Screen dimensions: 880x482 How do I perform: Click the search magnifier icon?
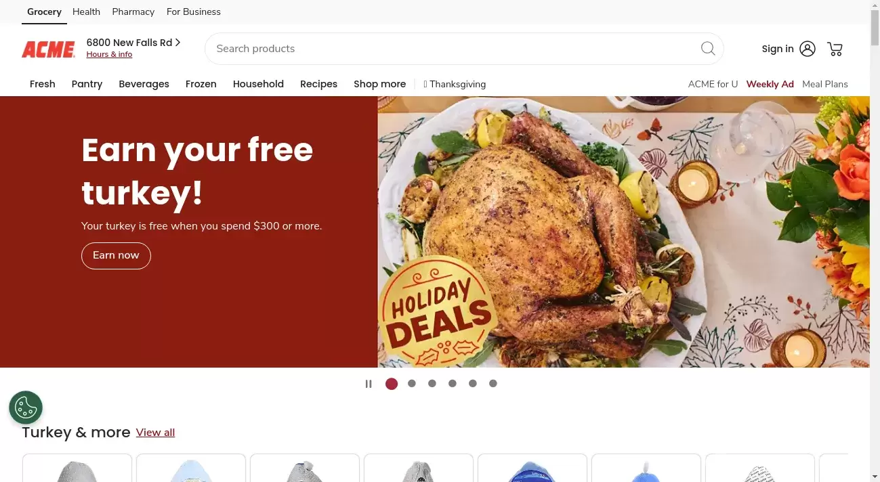coord(708,48)
